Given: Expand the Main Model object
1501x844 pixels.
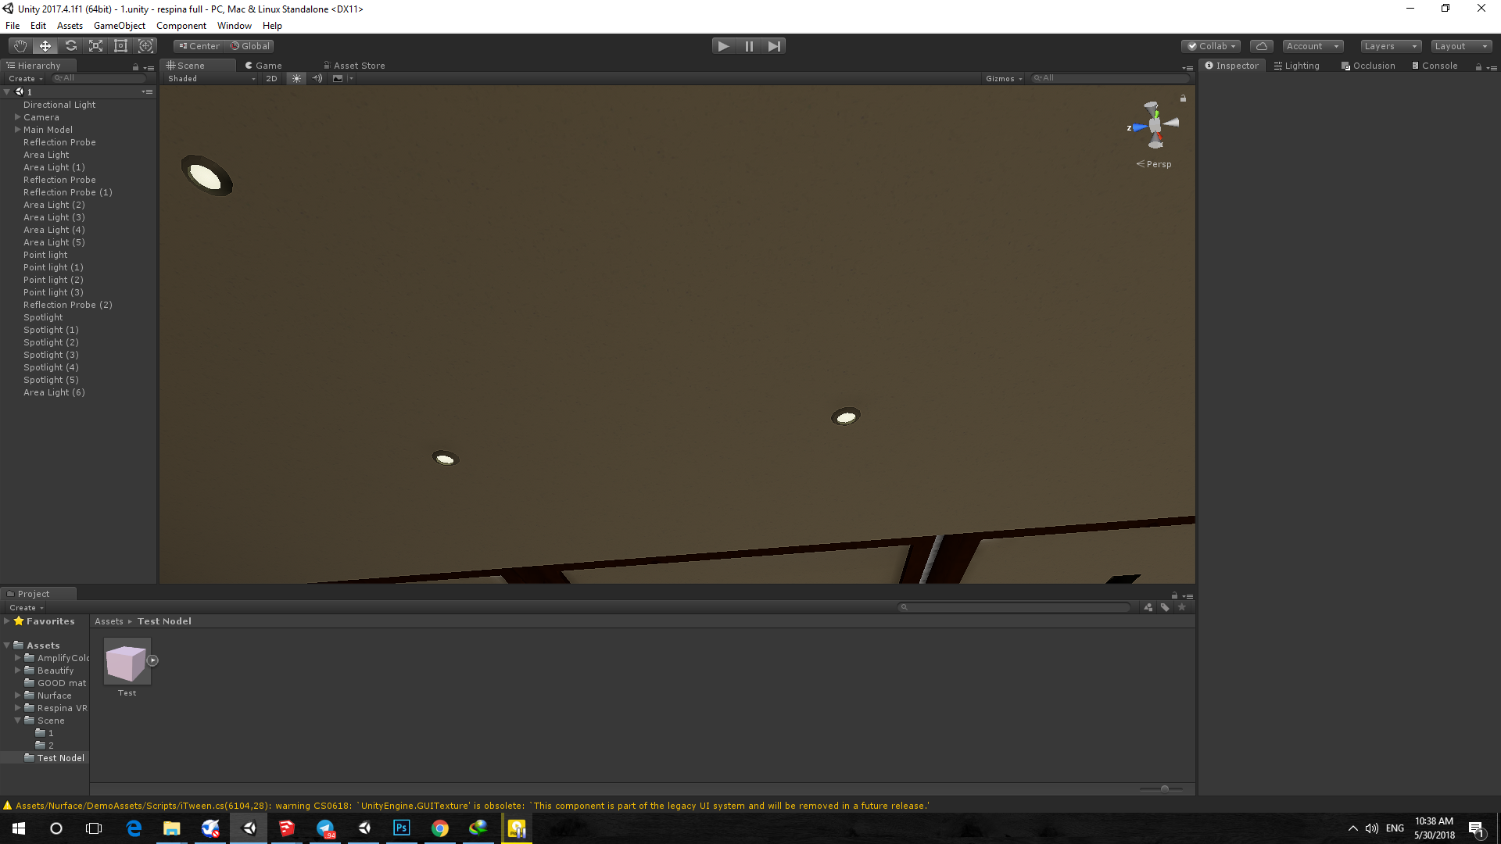Looking at the screenshot, I should (17, 130).
